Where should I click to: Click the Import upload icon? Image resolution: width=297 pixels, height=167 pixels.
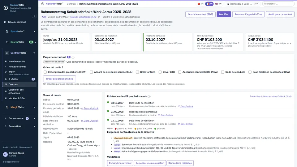point(6,72)
